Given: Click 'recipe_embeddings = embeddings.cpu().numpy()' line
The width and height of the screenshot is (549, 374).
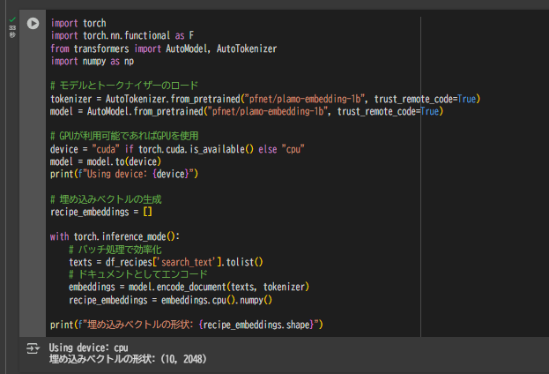Looking at the screenshot, I should tap(170, 301).
